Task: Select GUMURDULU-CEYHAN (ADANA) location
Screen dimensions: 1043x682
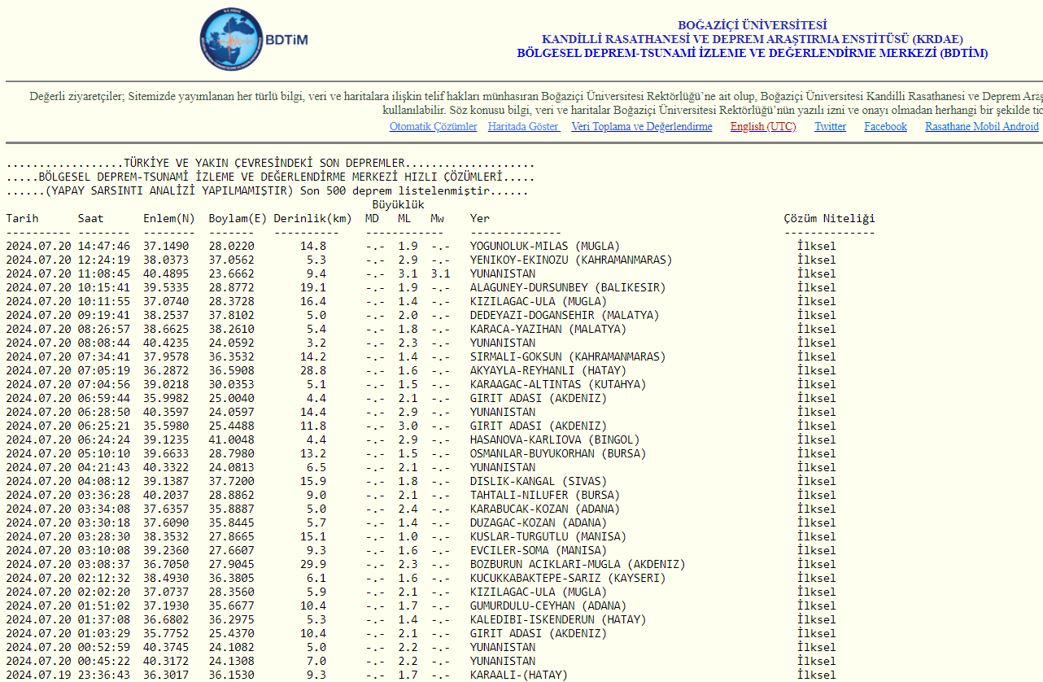Action: pyautogui.click(x=548, y=605)
